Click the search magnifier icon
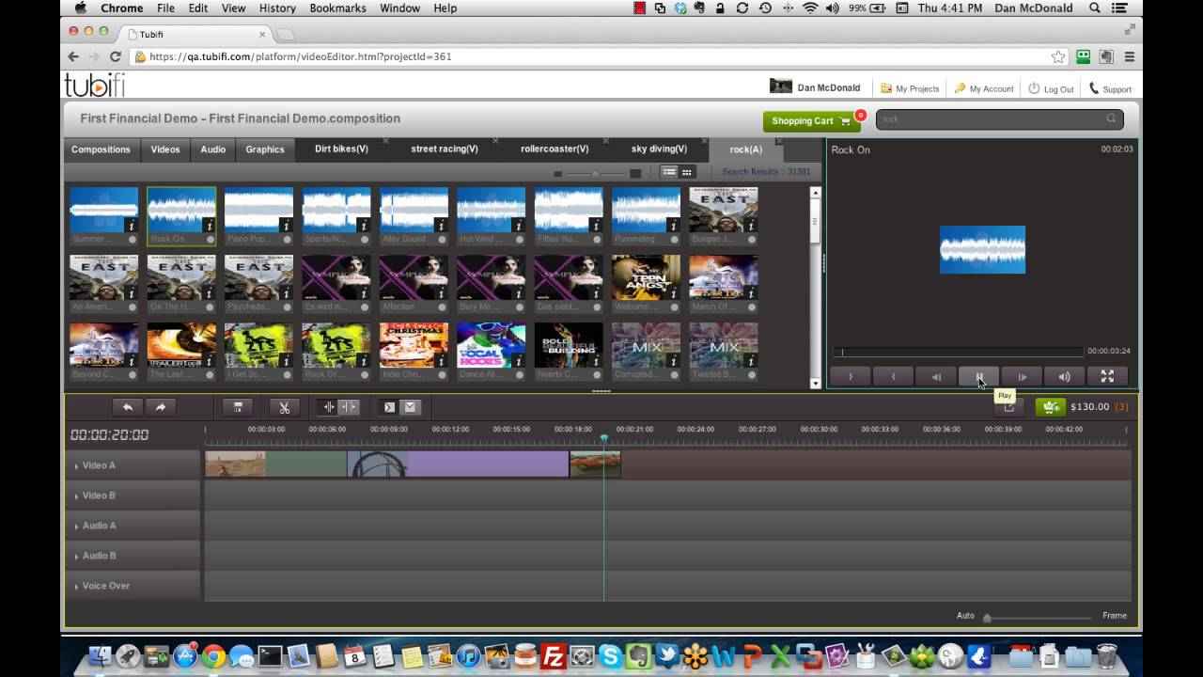The width and height of the screenshot is (1203, 677). pos(1111,118)
